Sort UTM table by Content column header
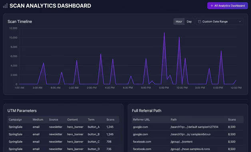 tap(72, 120)
